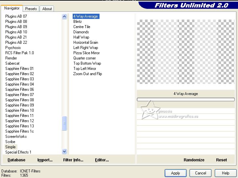Select Sapphire Filters 12
Screen dimensions: 238x178
click(x=19, y=121)
